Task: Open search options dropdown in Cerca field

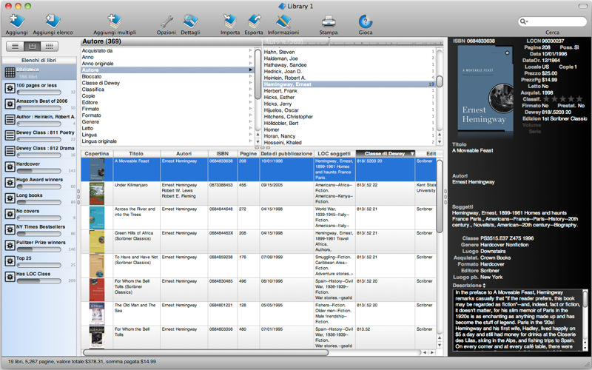Action: (524, 21)
